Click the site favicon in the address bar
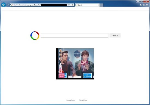Screen dimensions: 150x105 11,5
